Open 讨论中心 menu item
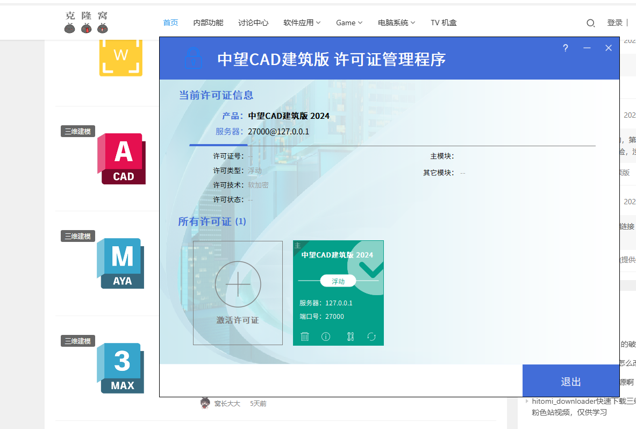 253,23
